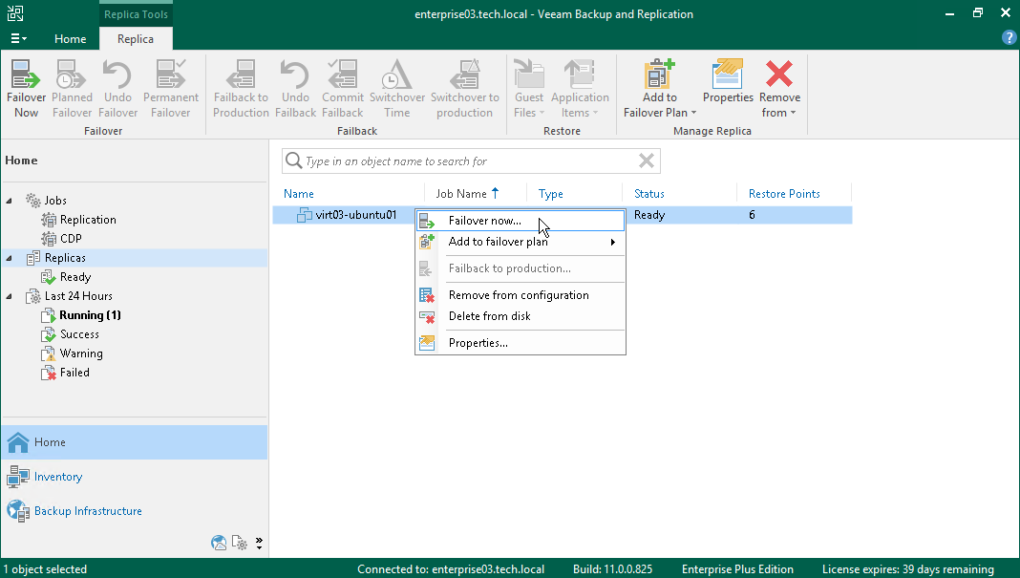Image resolution: width=1020 pixels, height=578 pixels.
Task: Open the Add to Failover Plan dropdown
Action: coord(660,89)
